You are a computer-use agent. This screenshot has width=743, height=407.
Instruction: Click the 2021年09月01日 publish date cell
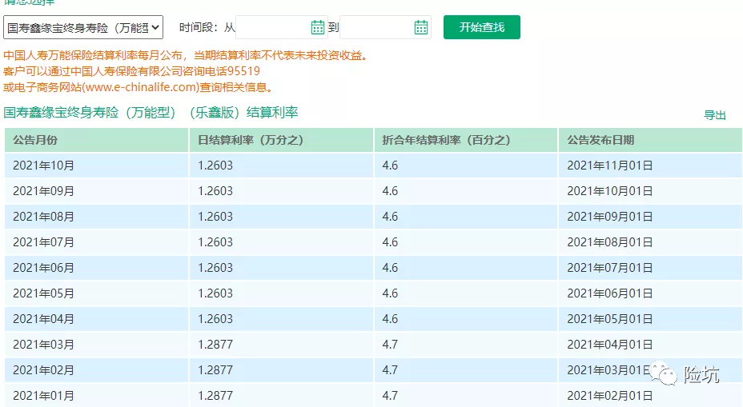click(650, 217)
